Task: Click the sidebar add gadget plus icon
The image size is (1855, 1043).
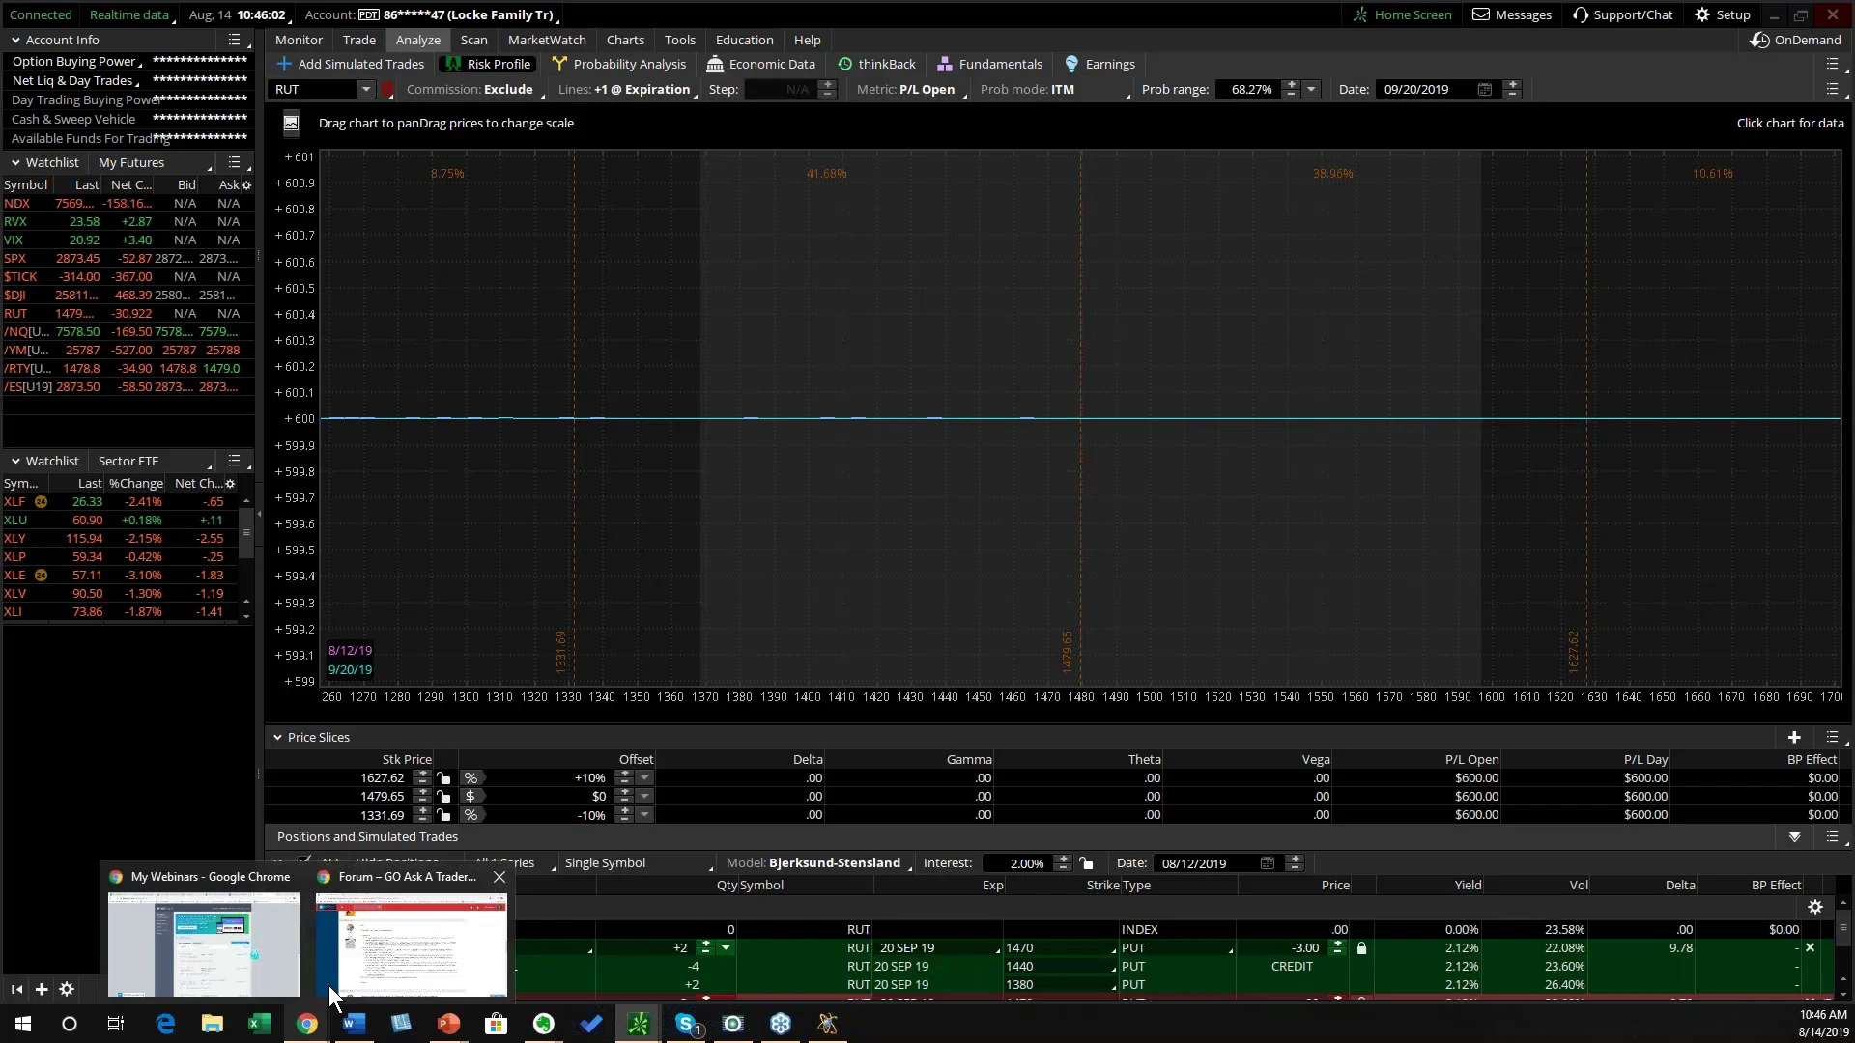Action: coord(42,989)
